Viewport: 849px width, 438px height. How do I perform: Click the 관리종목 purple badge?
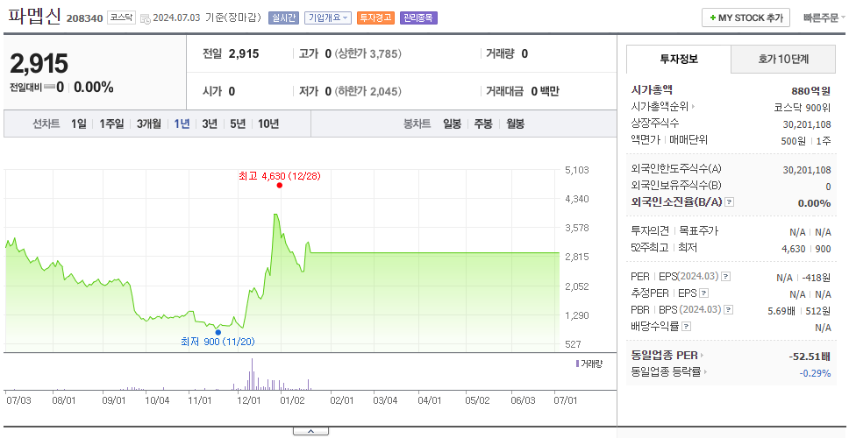pos(418,18)
